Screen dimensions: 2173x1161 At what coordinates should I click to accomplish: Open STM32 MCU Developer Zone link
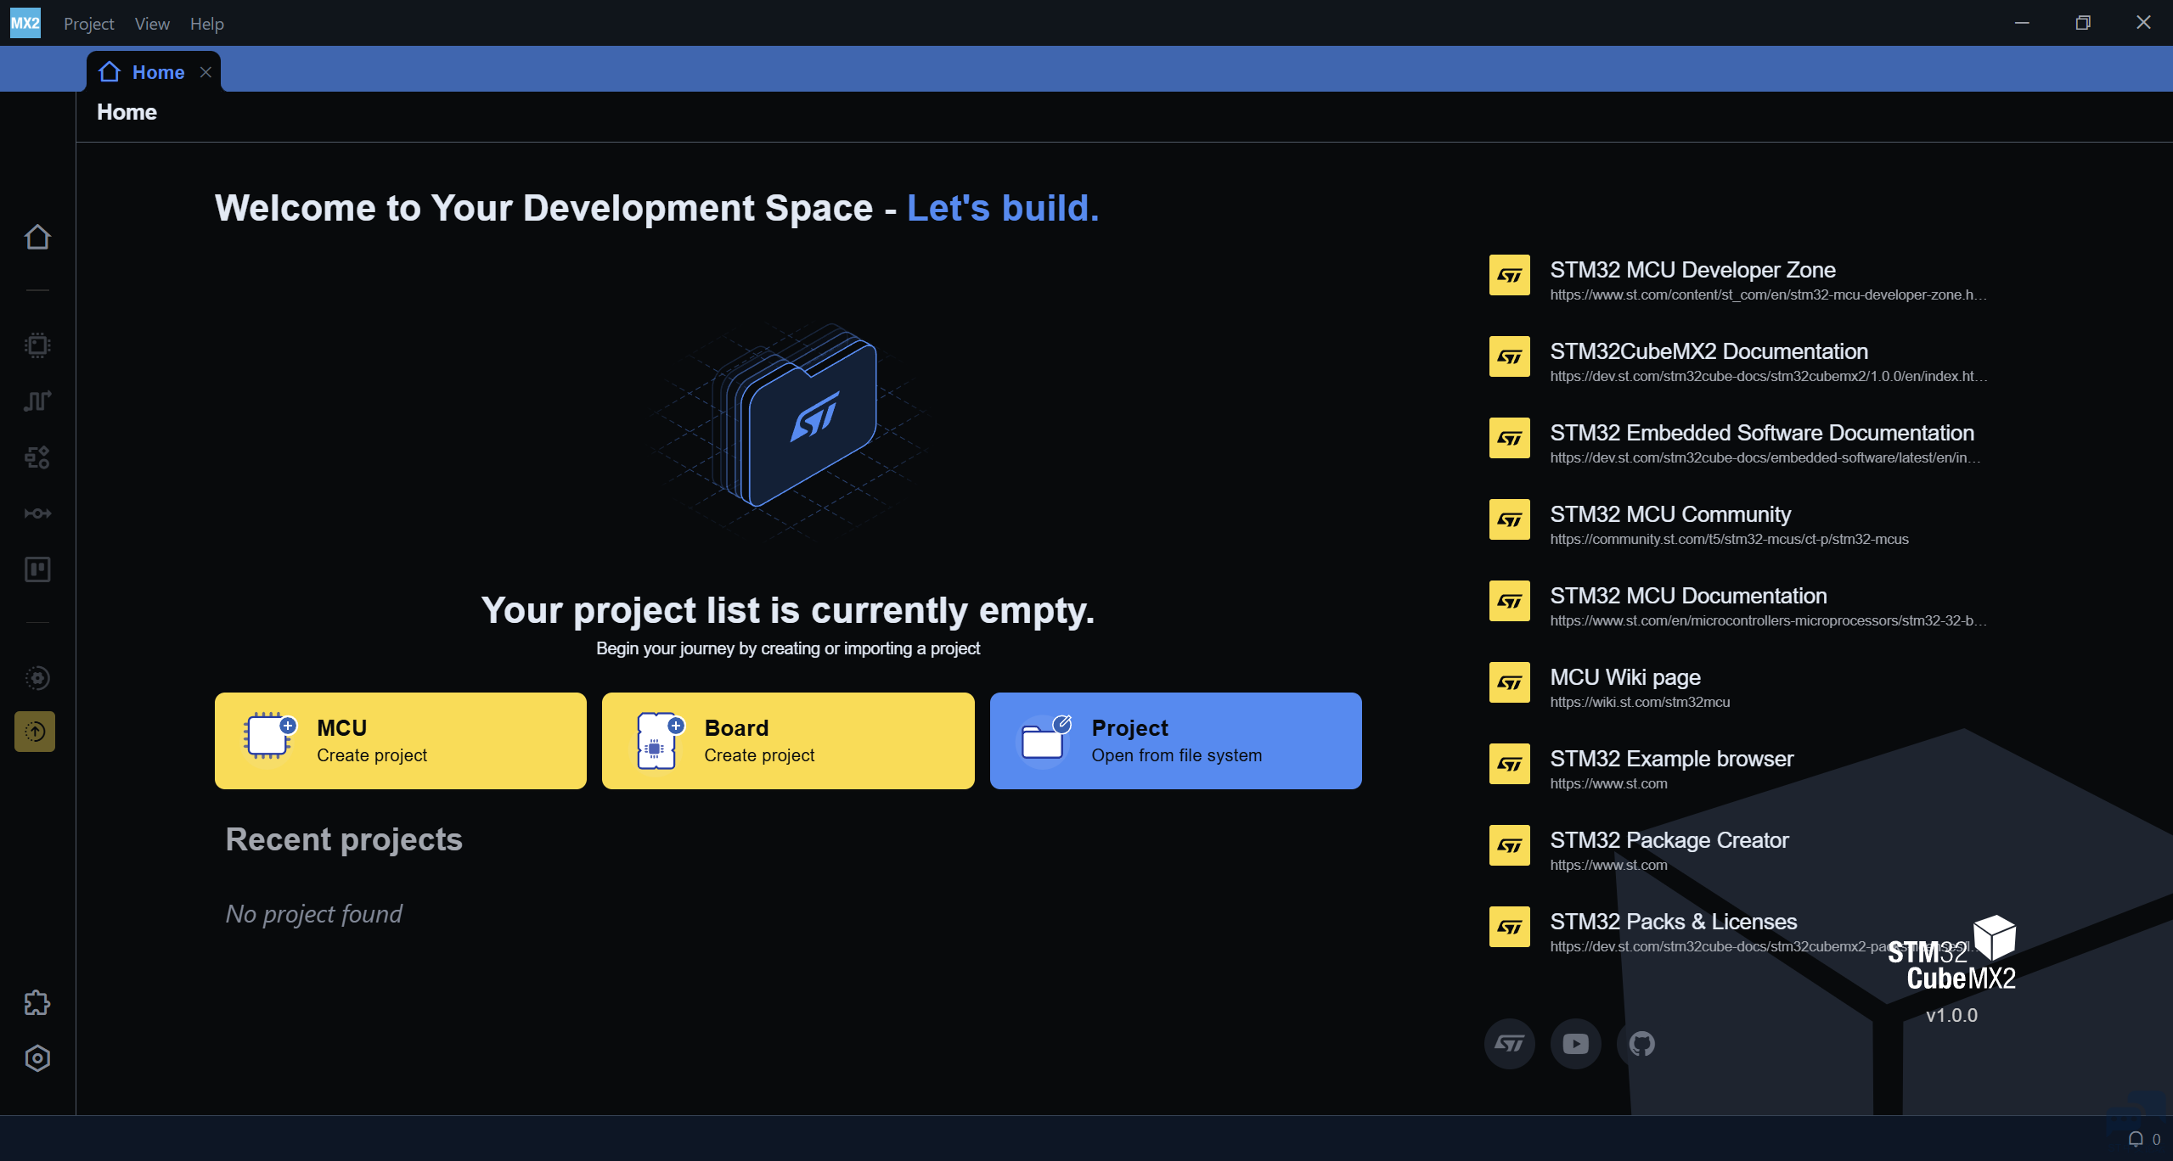(1692, 270)
